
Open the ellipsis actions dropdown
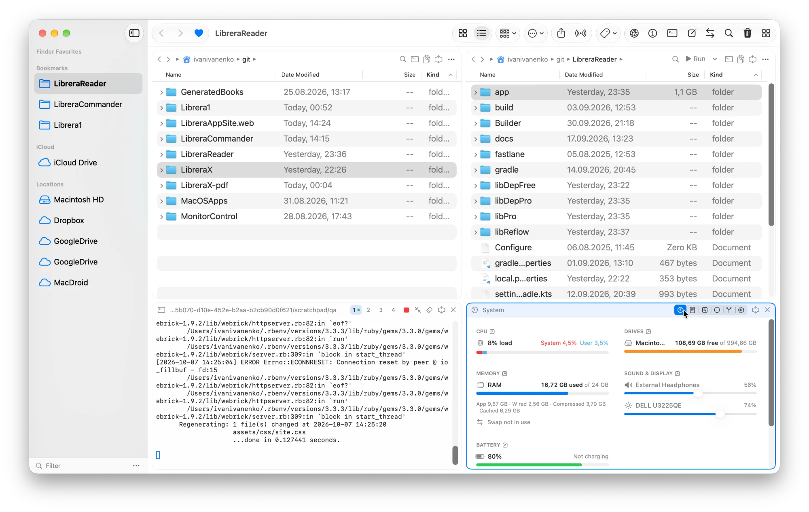click(536, 33)
